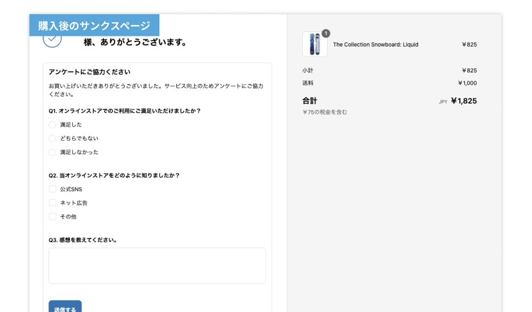The image size is (532, 312).
Task: Click the quantity badge on the product image
Action: [325, 34]
